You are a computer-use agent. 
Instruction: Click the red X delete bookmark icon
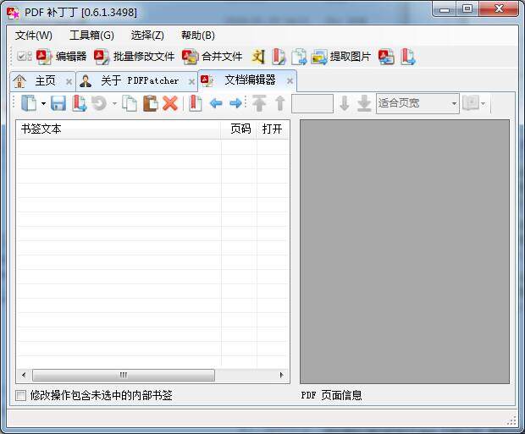pyautogui.click(x=170, y=103)
